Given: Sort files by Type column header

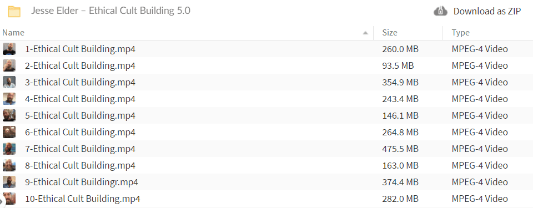Looking at the screenshot, I should tap(461, 33).
